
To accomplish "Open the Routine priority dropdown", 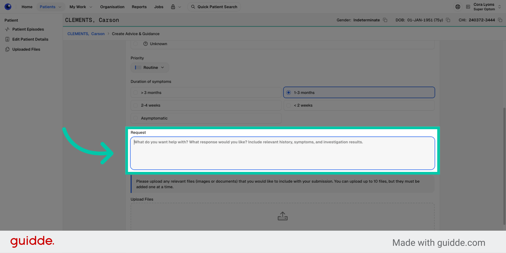I will tap(150, 68).
